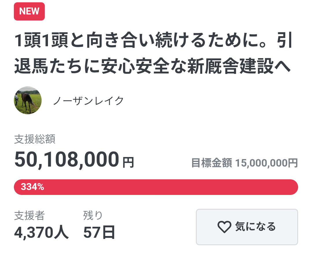Screen dimensions: 312x260
Task: Select the 57日 remaining days value
Action: pos(99,232)
